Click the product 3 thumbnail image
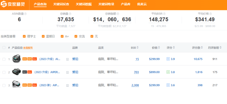 17,85
